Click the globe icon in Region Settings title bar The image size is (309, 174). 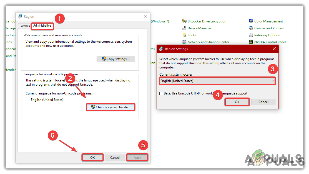click(x=161, y=49)
